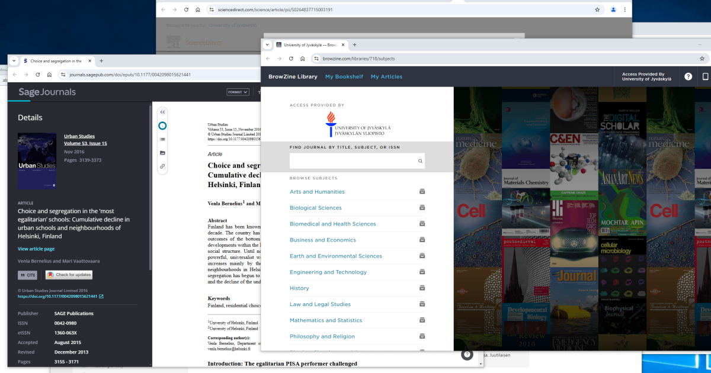This screenshot has height=373, width=711.
Task: Go forward in the ScienceDirect window
Action: [x=174, y=9]
